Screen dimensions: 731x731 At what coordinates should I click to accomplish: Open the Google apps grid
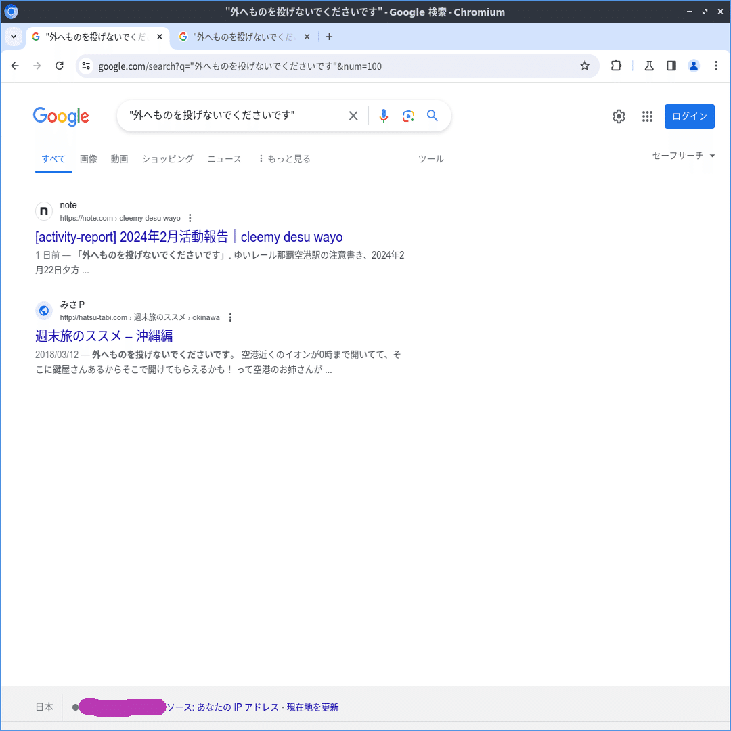[x=647, y=116]
